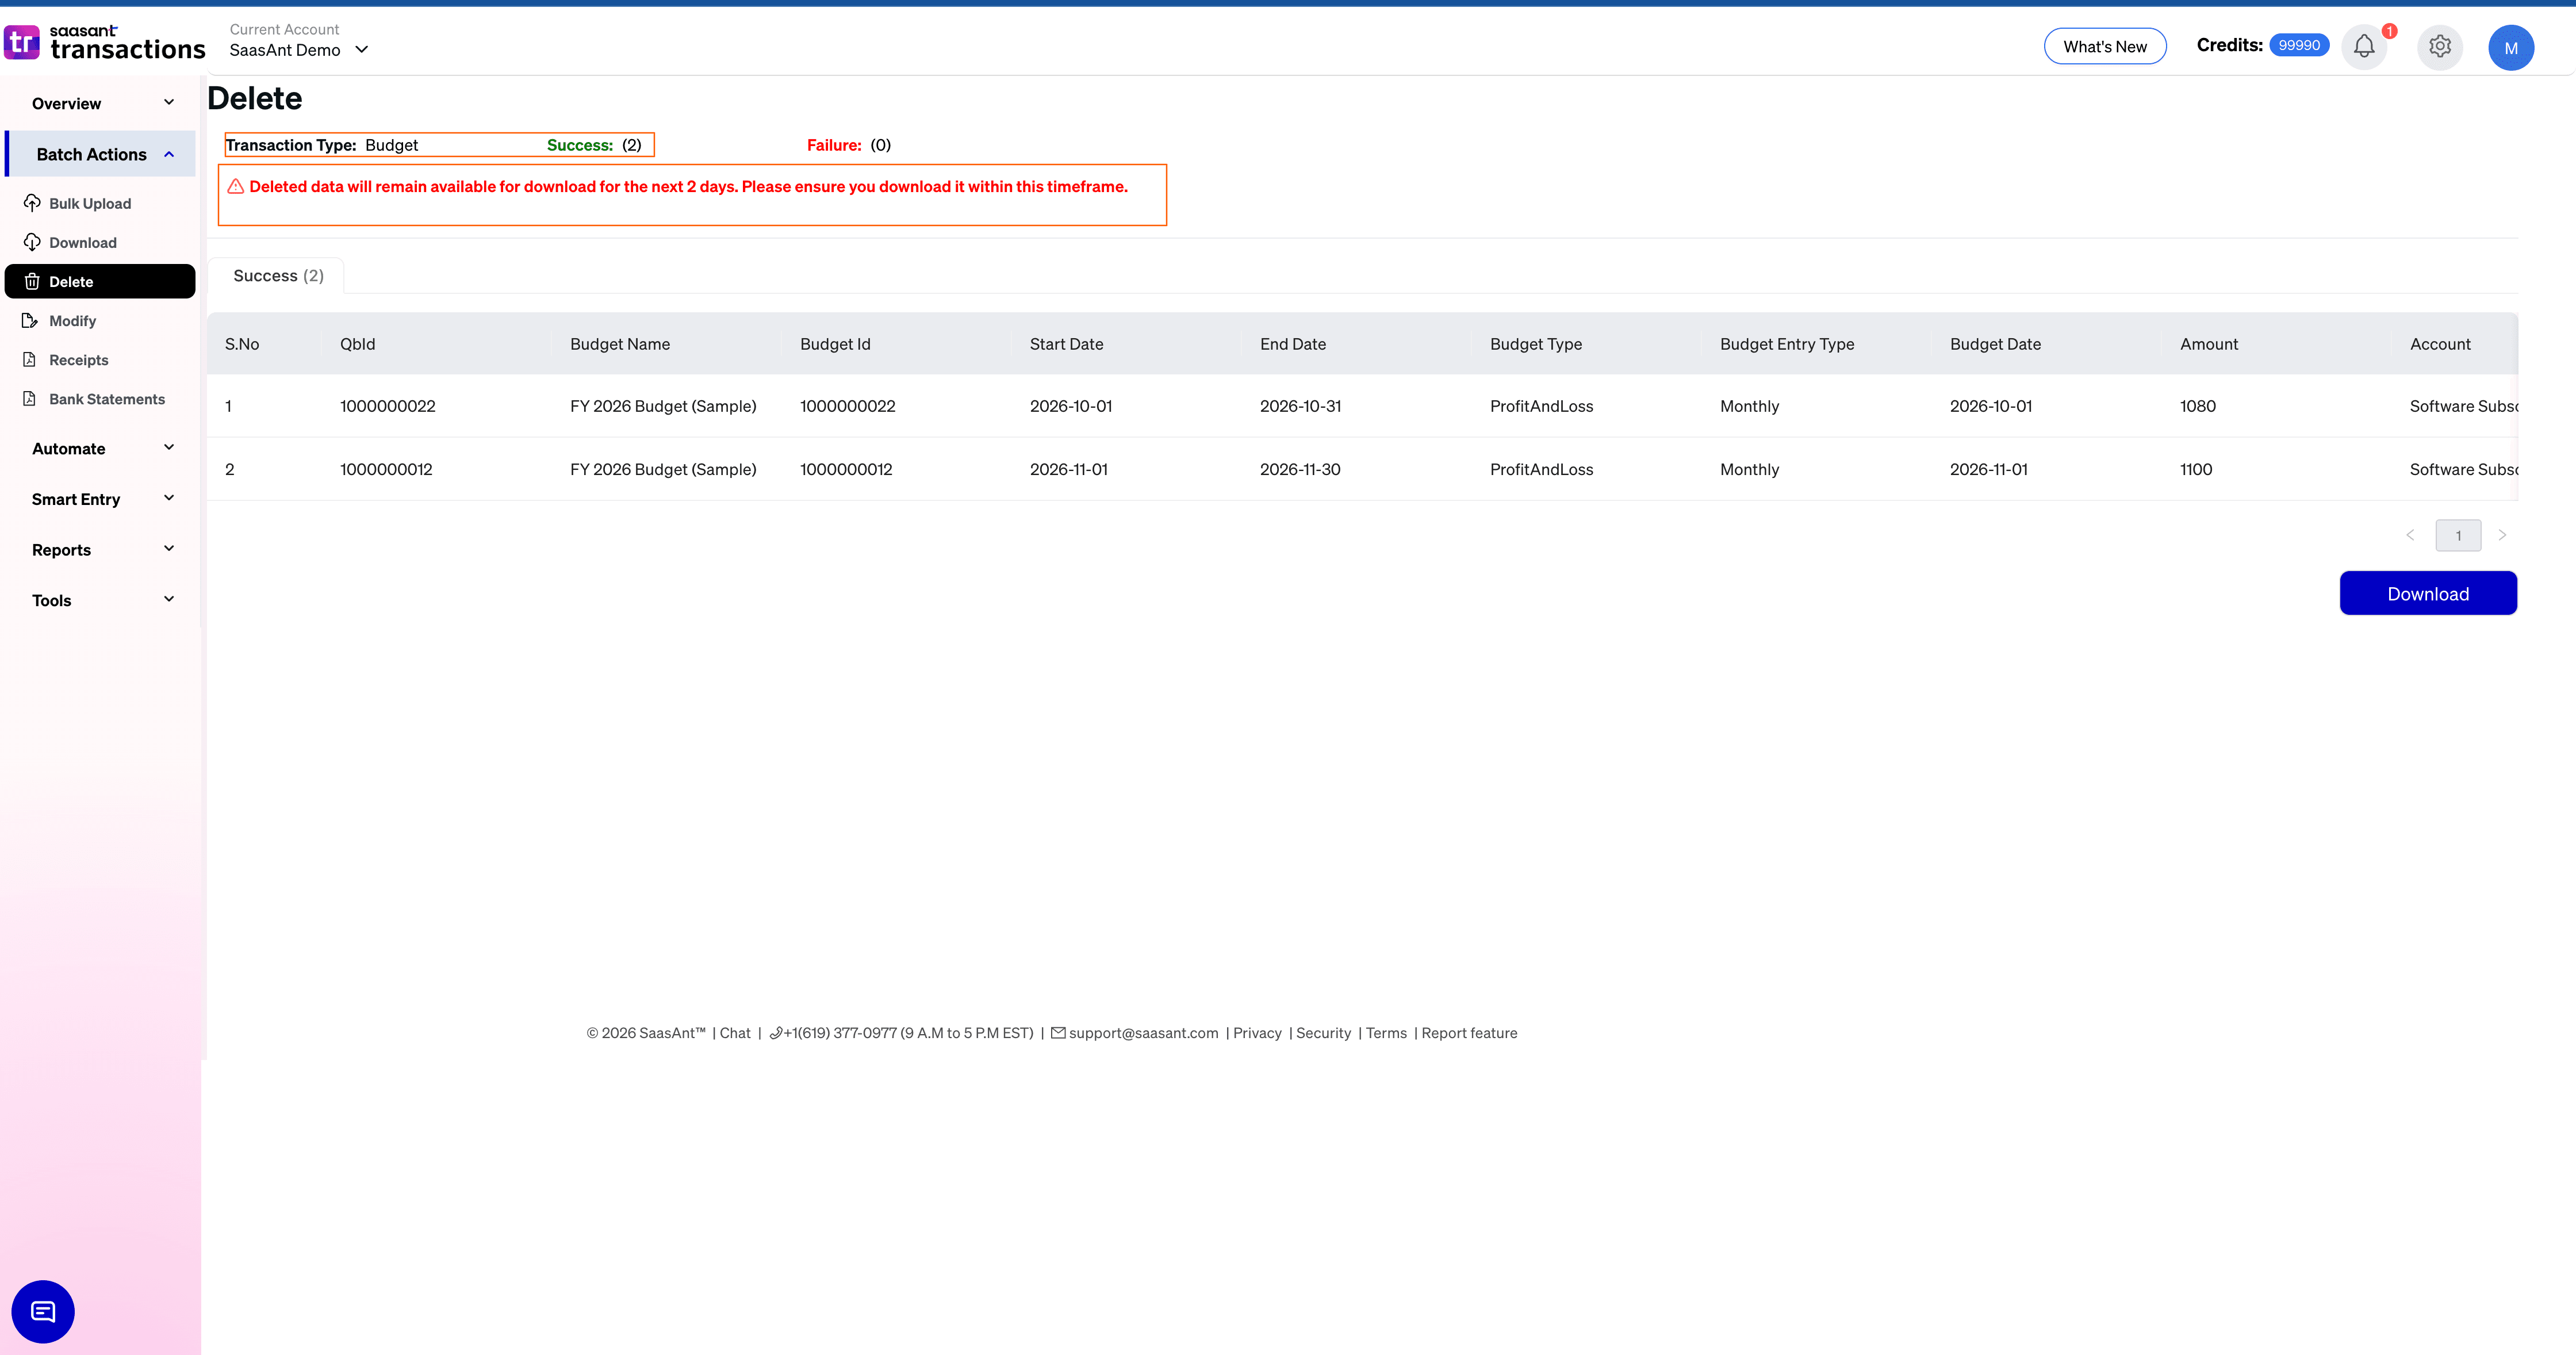Open the user avatar menu

pos(2511,46)
